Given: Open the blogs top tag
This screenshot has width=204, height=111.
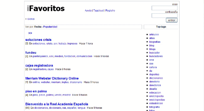Looking at the screenshot, I should [x=152, y=49].
